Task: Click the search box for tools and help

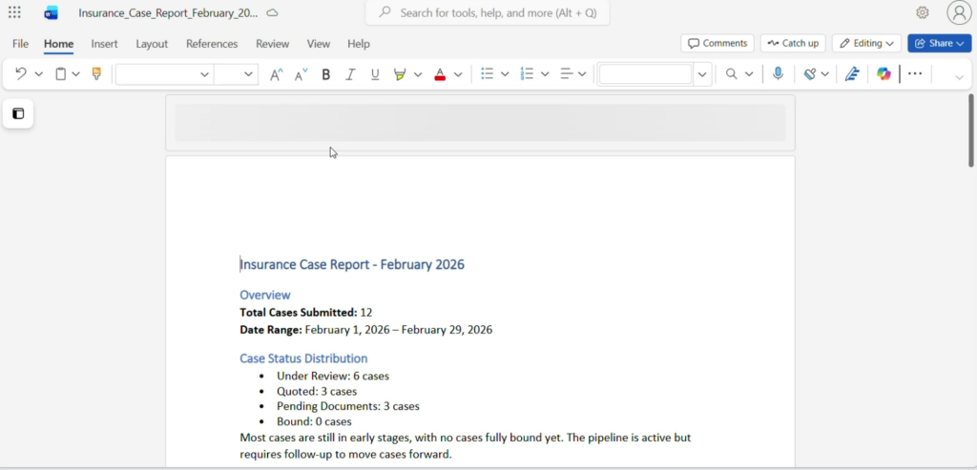Action: [488, 13]
